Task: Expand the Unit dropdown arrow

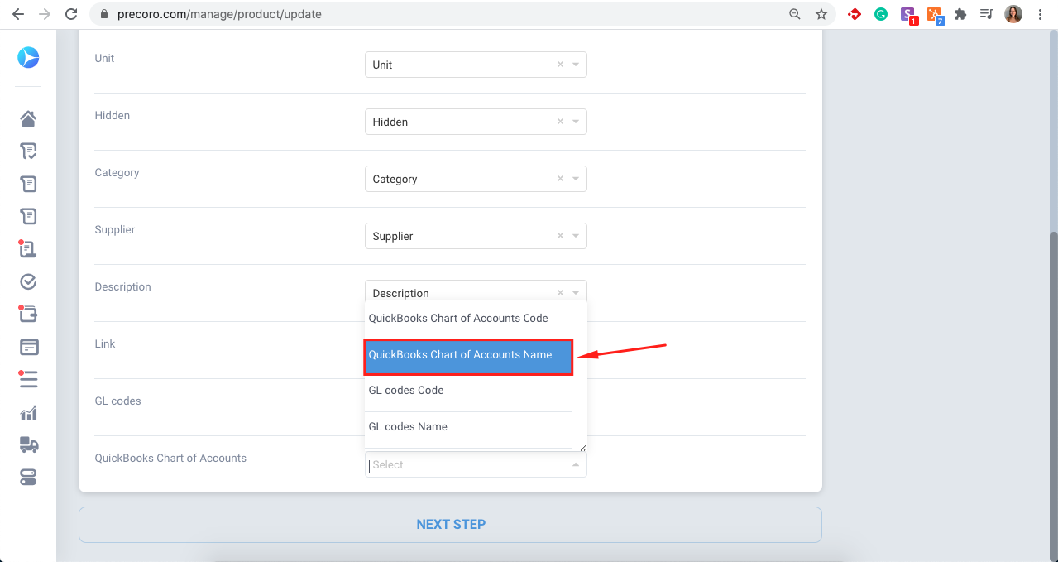Action: click(x=576, y=65)
